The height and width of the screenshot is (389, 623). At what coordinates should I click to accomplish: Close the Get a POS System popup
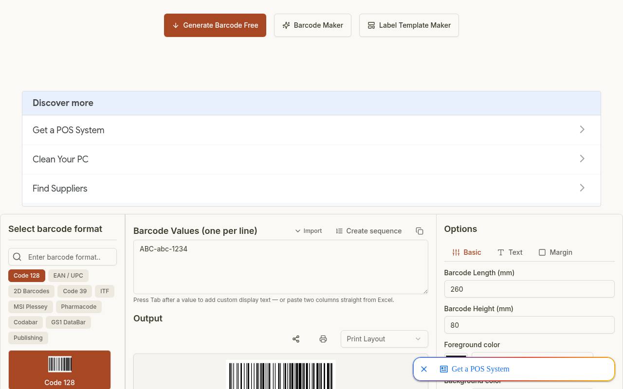424,369
